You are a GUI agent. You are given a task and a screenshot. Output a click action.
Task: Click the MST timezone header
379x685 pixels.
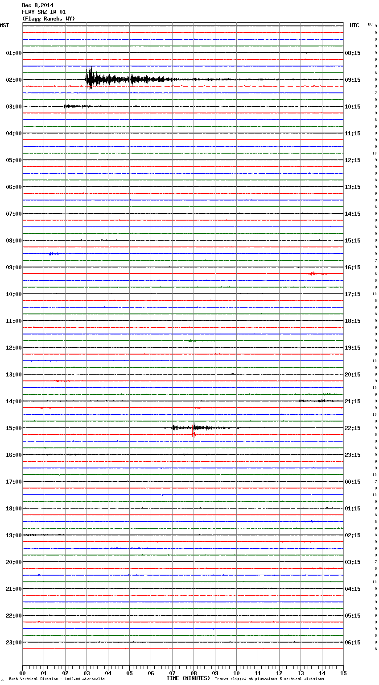4,25
